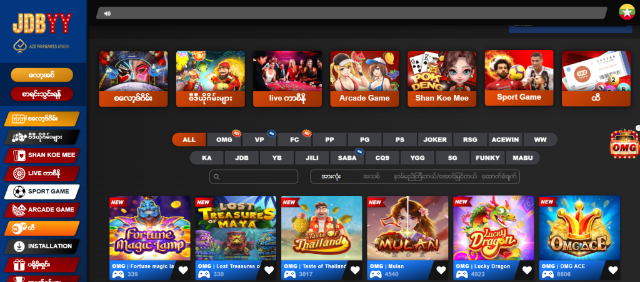The width and height of the screenshot is (640, 282).
Task: Switch to the PG provider tab
Action: (x=364, y=140)
